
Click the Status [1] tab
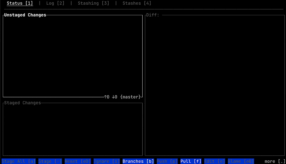pyautogui.click(x=19, y=3)
